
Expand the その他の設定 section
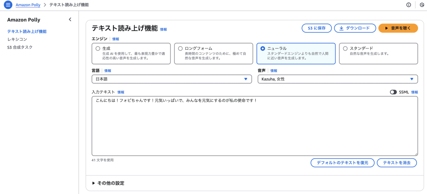pyautogui.click(x=108, y=183)
